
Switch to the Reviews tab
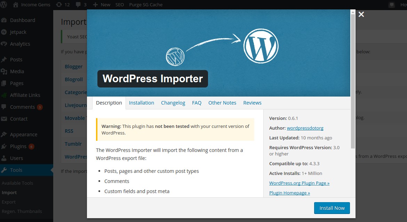pyautogui.click(x=252, y=103)
